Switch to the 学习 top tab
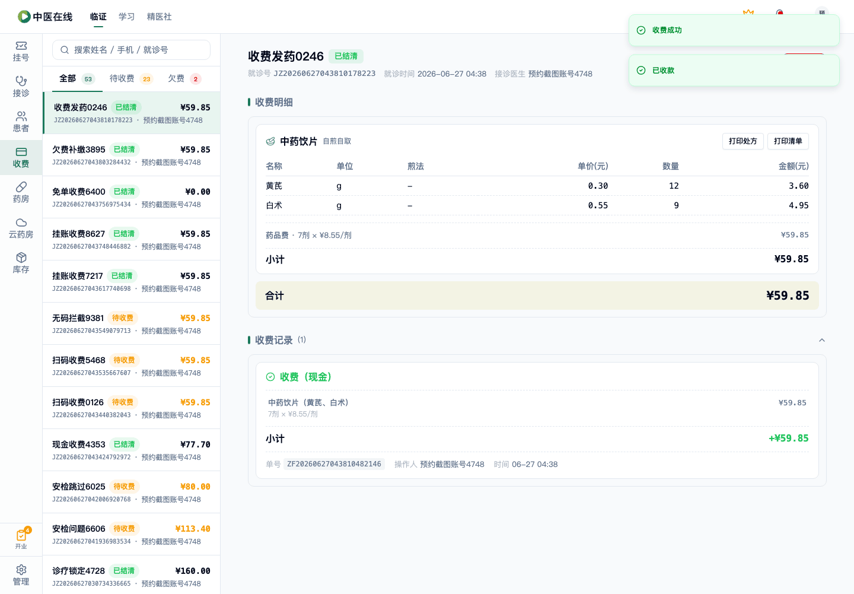Viewport: 854px width, 594px height. (x=127, y=17)
